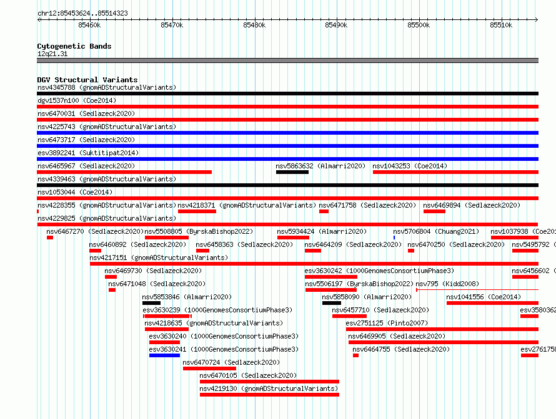
Task: Select nsv4218371 gnomADStructuralVariants label
Action: point(247,205)
